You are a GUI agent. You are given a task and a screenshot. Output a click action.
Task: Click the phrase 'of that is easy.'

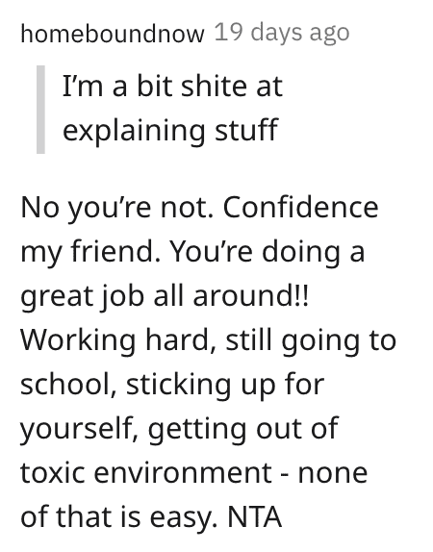coord(119,517)
